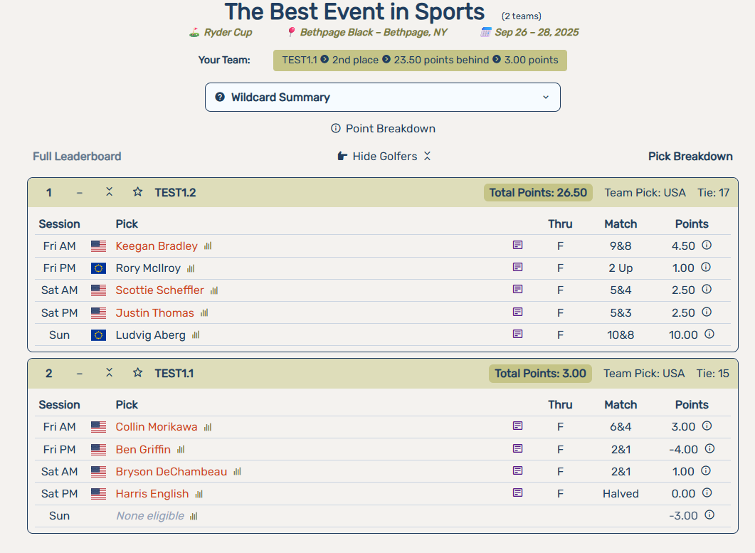Click the Halved match result
Screen dimensions: 755x553
tap(621, 494)
